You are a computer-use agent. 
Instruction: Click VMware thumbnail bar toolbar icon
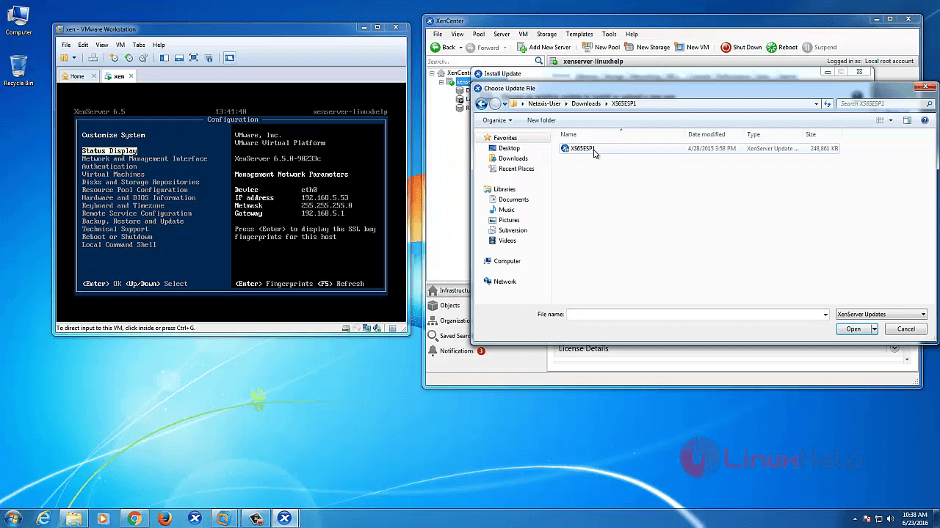point(179,58)
